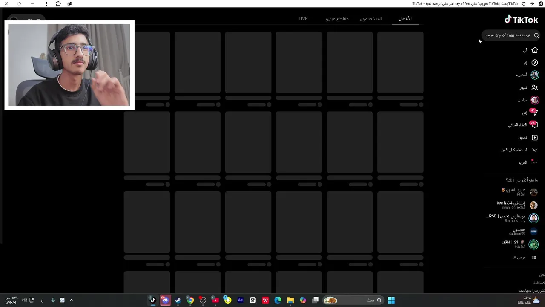This screenshot has height=307, width=545.
Task: Open Explore via the compass icon
Action: pyautogui.click(x=535, y=63)
